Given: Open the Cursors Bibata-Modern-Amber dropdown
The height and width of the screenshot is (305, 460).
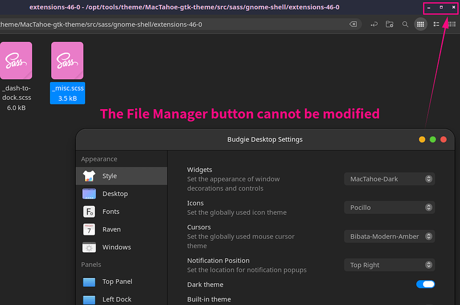Looking at the screenshot, I should (x=389, y=237).
